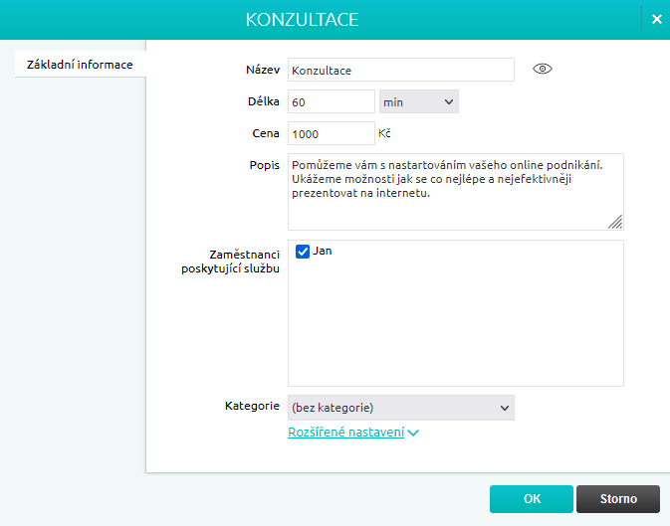Confirm the service with the OK button
Screen dimensions: 670x526
pyautogui.click(x=531, y=498)
